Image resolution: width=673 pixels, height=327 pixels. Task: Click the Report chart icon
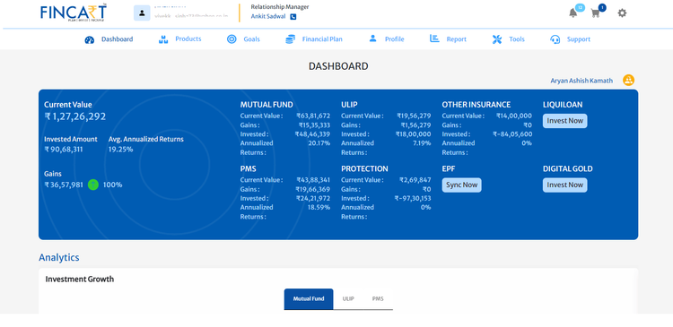(434, 39)
